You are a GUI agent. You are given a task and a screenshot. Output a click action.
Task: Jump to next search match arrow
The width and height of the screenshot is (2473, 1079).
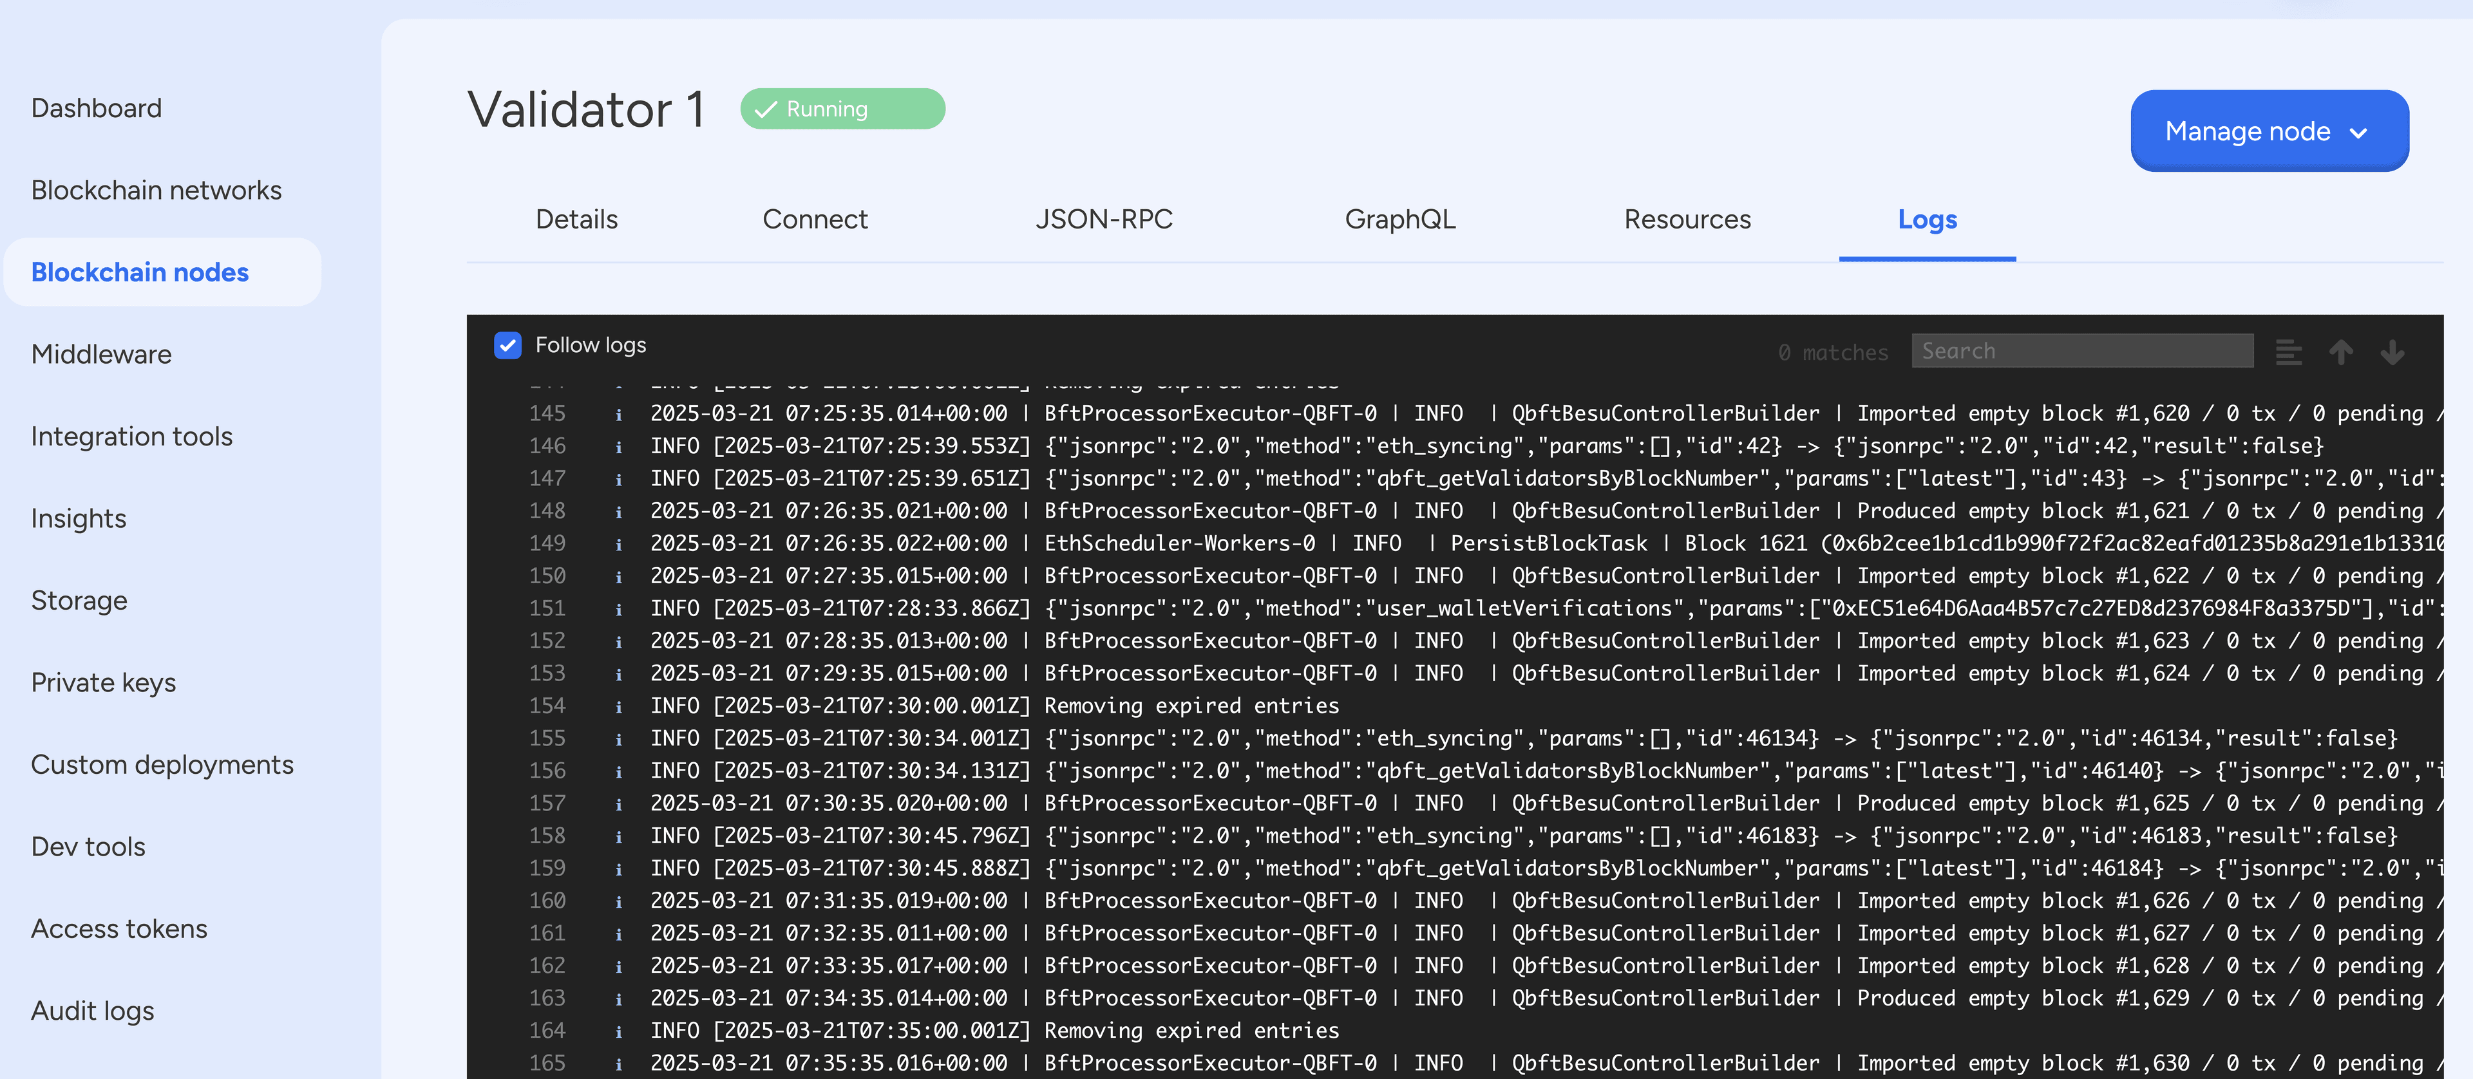pos(2391,352)
